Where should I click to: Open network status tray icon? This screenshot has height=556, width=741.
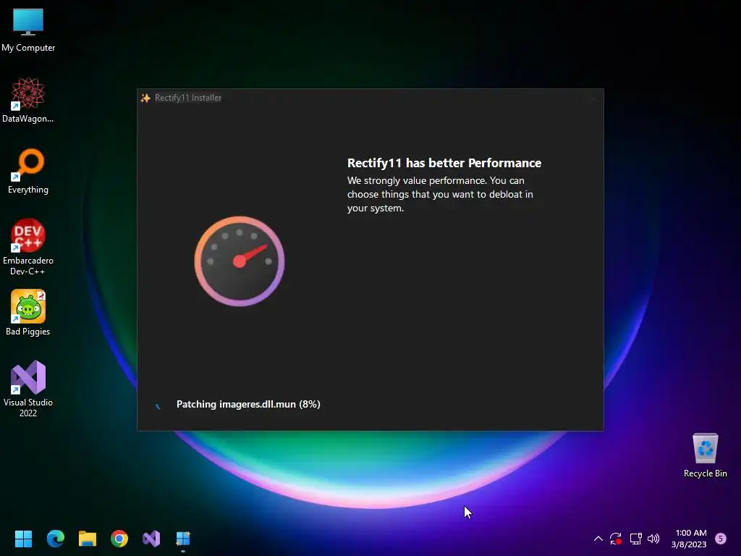(x=635, y=539)
